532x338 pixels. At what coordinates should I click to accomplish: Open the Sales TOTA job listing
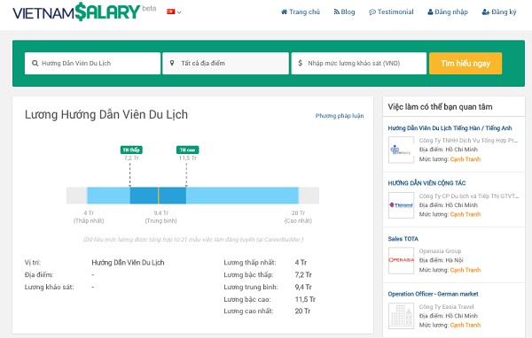[x=403, y=239]
